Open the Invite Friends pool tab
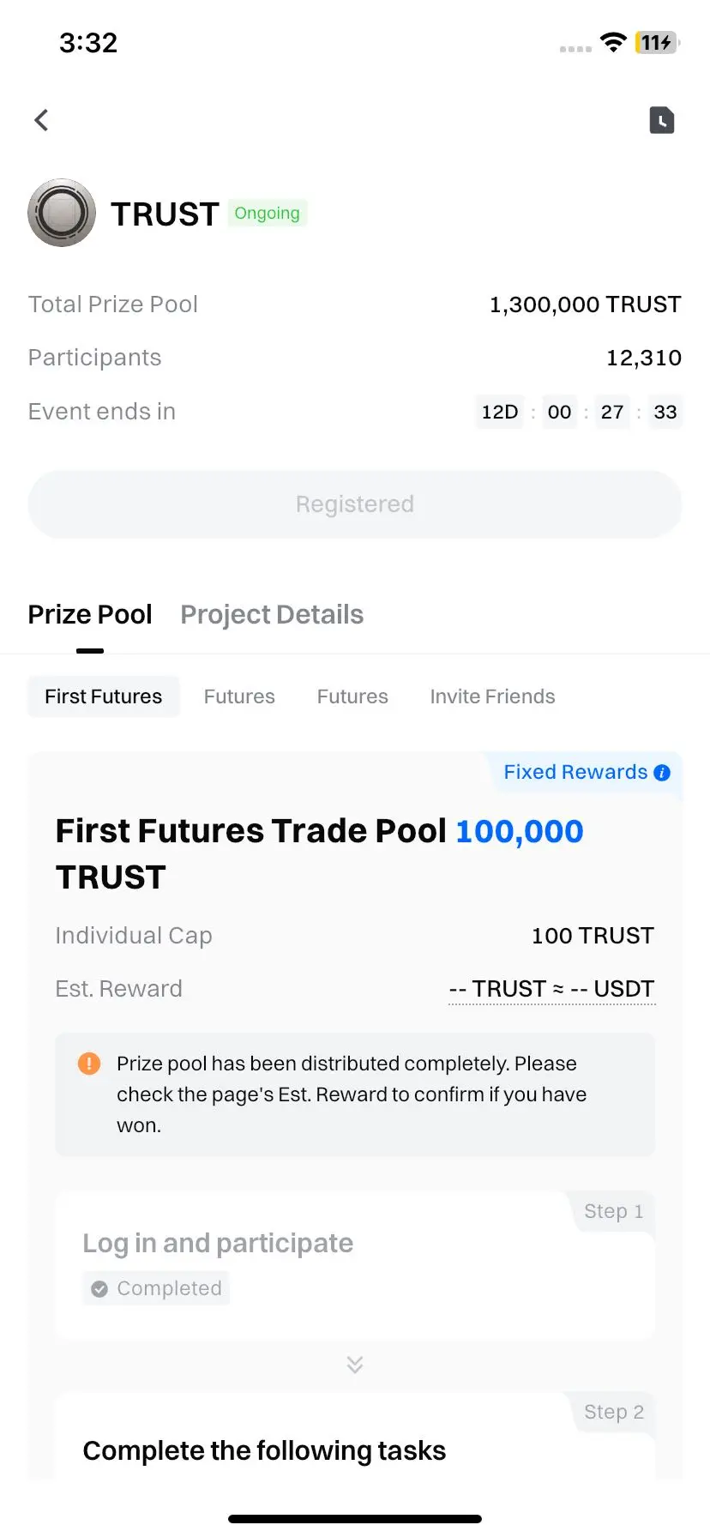Screen dimensions: 710x1537 pyautogui.click(x=492, y=696)
